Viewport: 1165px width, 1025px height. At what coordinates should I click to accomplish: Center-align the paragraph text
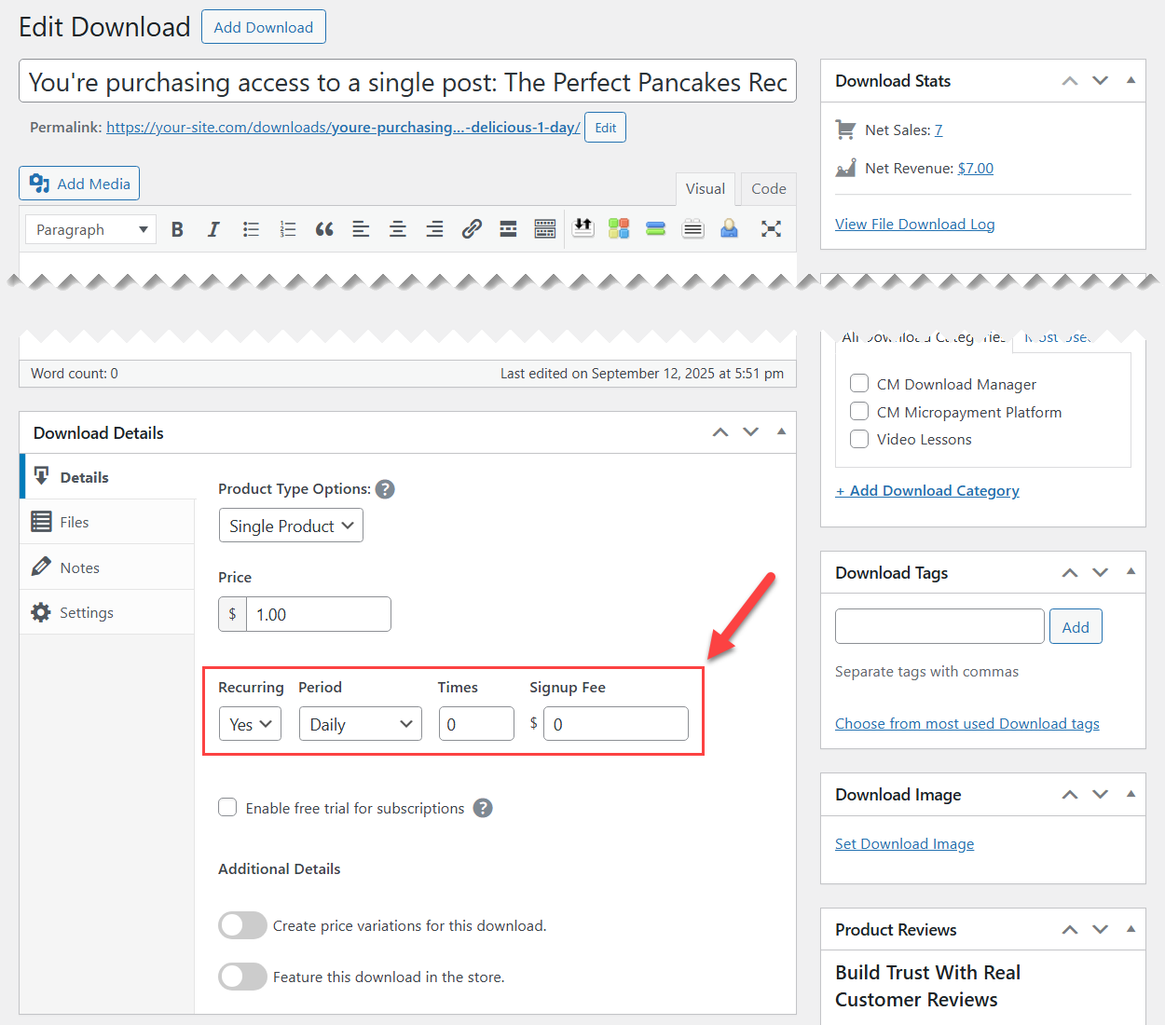coord(397,228)
